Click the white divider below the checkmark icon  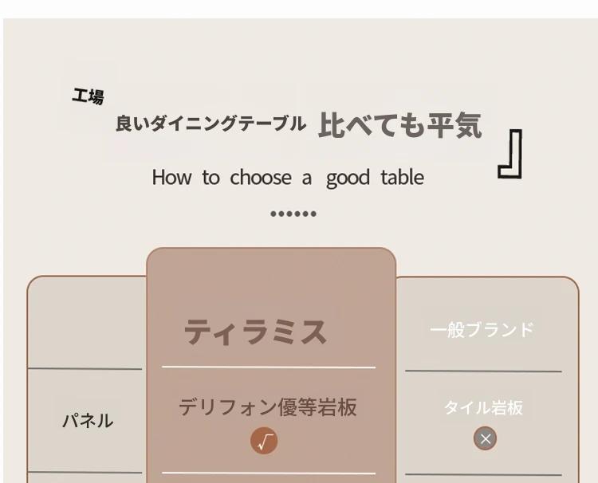coord(269,473)
